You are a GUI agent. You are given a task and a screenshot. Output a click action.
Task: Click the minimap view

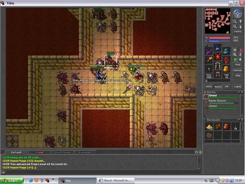coord(217,21)
